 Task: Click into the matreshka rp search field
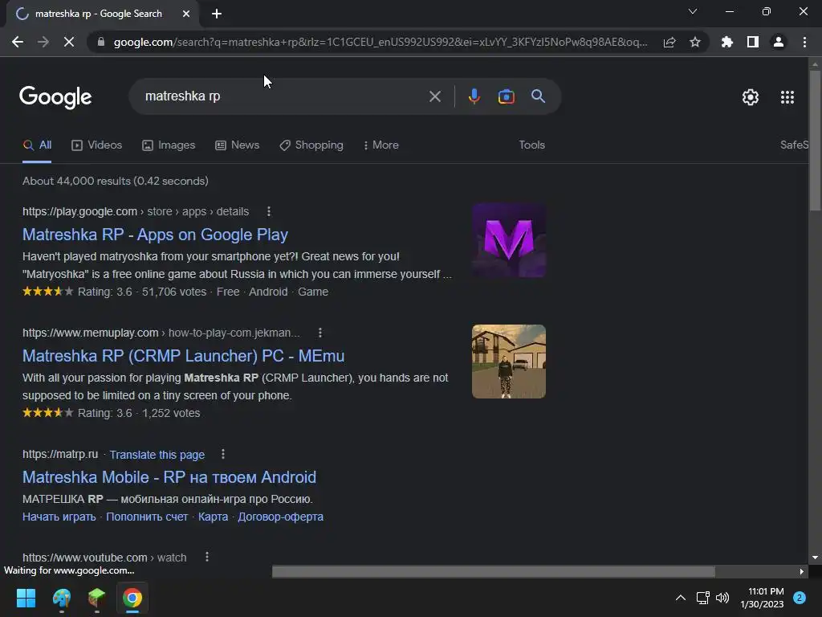283,96
